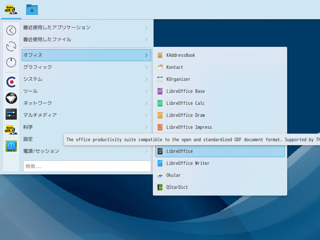Click the Okular icon

pos(160,175)
